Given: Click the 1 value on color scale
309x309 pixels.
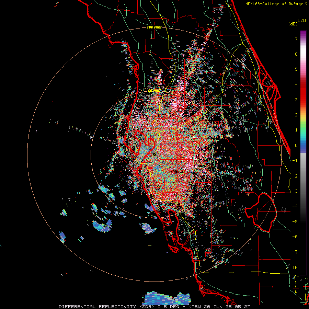Looking at the screenshot, I should point(296,130).
